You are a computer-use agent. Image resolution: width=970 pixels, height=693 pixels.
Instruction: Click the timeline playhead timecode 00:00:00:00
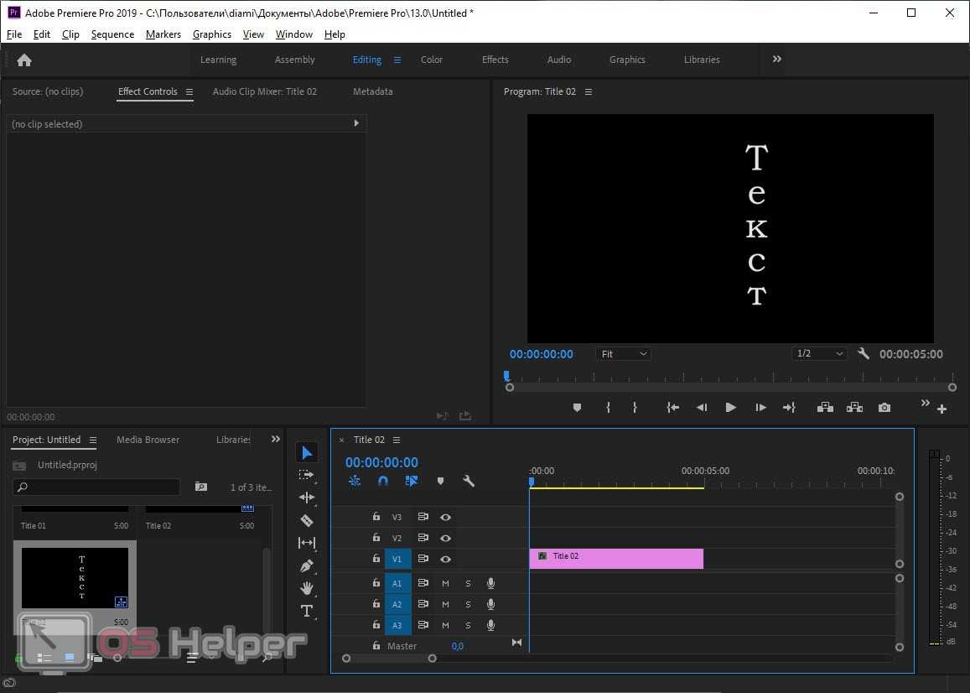(381, 462)
